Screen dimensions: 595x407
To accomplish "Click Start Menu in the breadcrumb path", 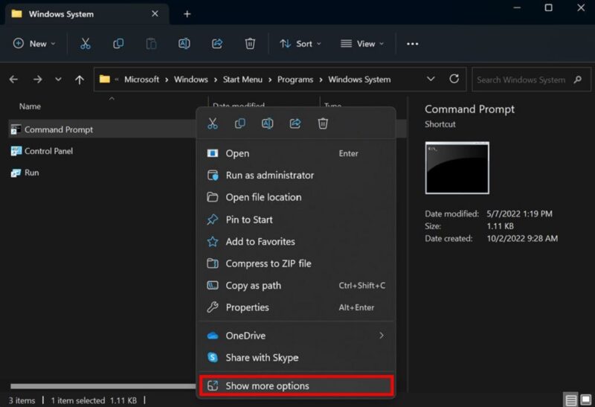I will point(242,80).
